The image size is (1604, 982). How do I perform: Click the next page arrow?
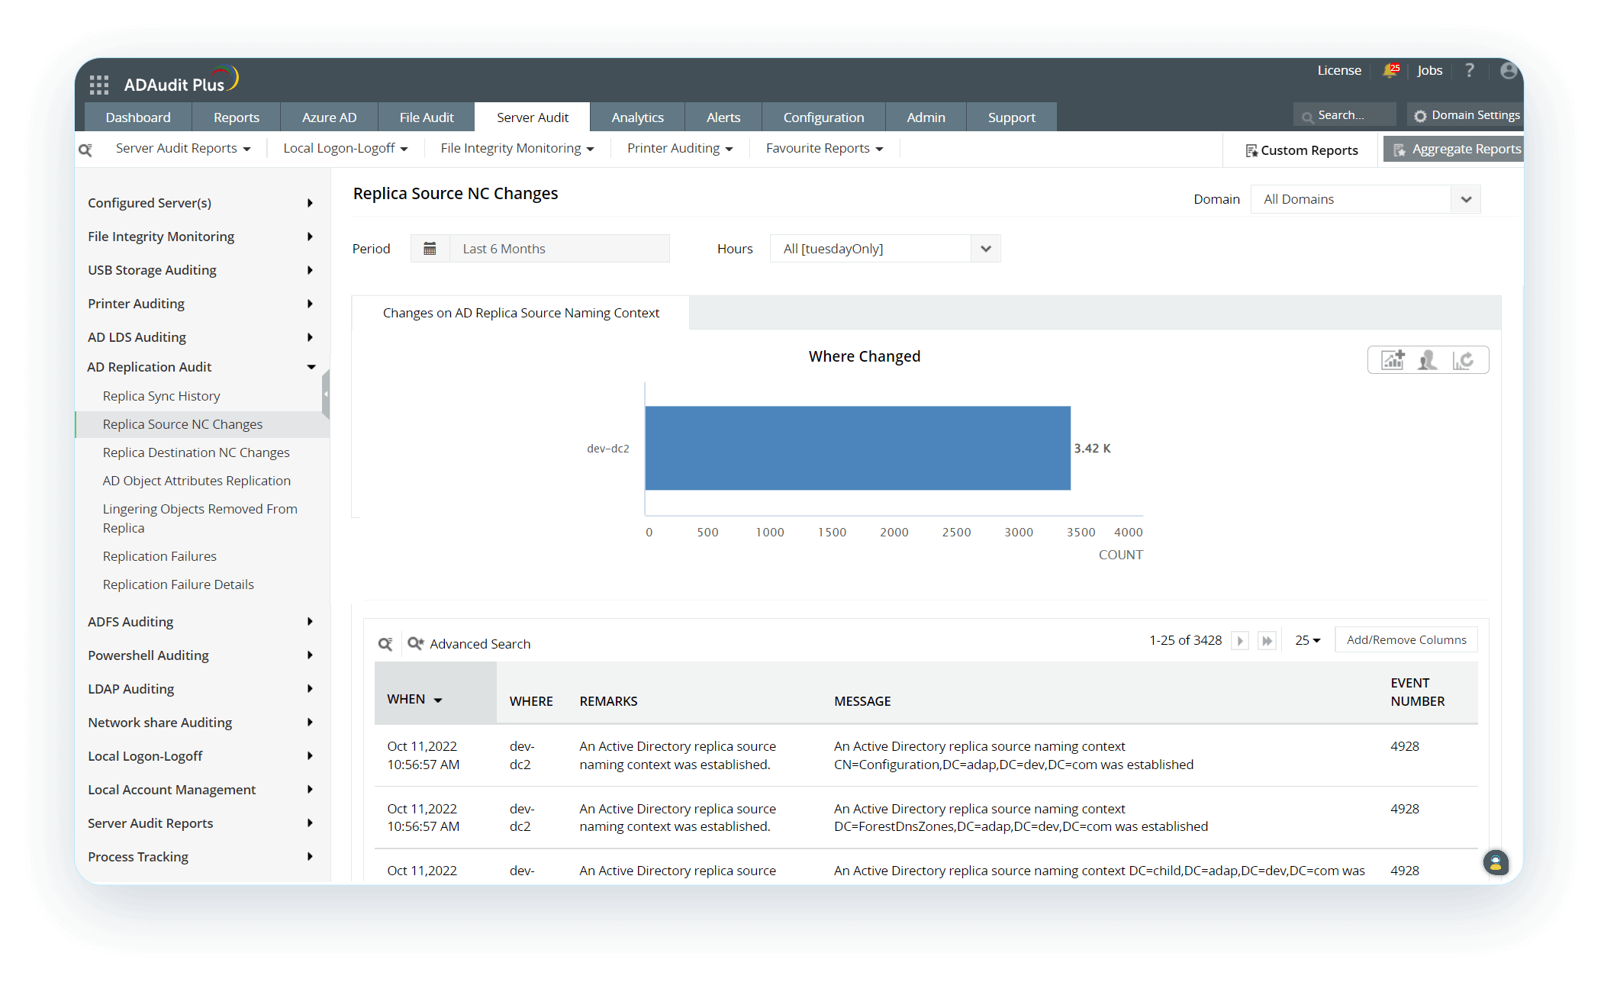pyautogui.click(x=1240, y=640)
